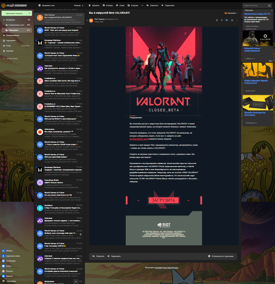Click the mail search field
This screenshot has height=284, width=275.
tap(255, 5)
